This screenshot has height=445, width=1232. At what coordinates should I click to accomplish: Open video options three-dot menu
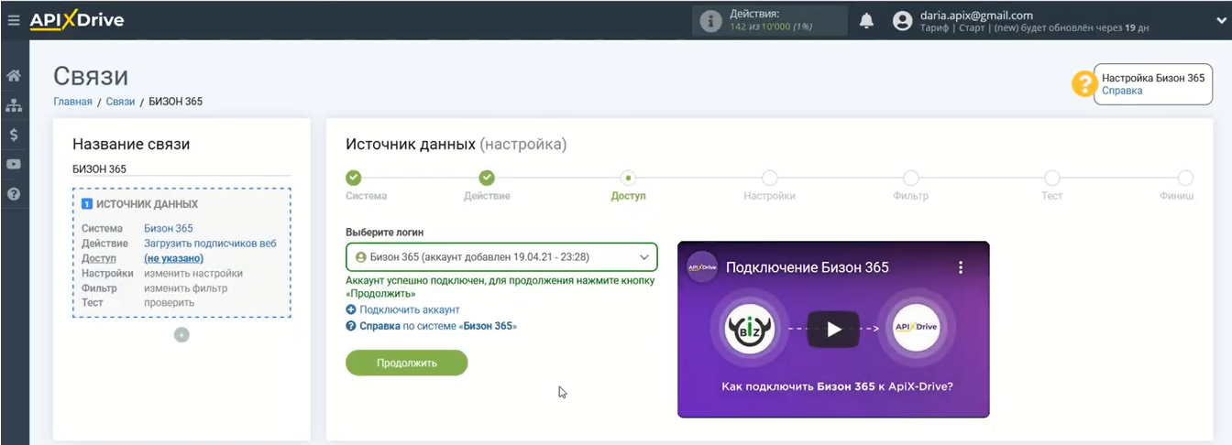[x=961, y=267]
